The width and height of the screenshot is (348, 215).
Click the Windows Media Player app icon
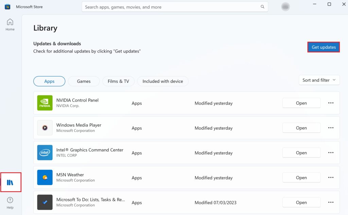pos(45,128)
